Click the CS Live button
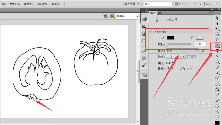Image resolution: width=222 pixels, height=125 pixels. pos(182,4)
